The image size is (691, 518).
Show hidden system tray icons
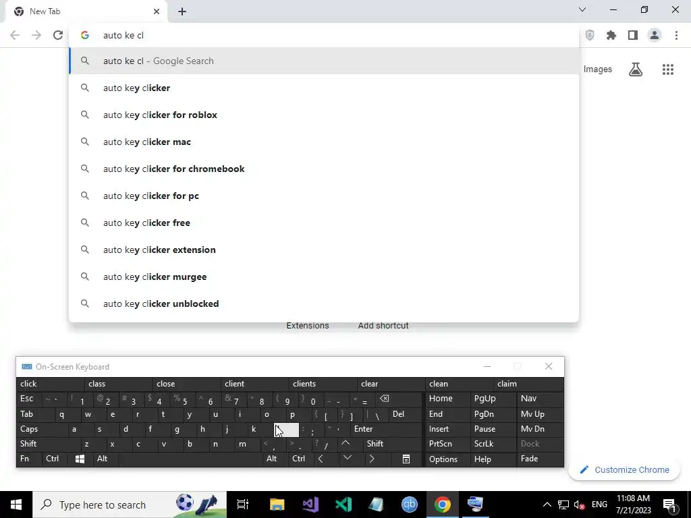click(547, 505)
